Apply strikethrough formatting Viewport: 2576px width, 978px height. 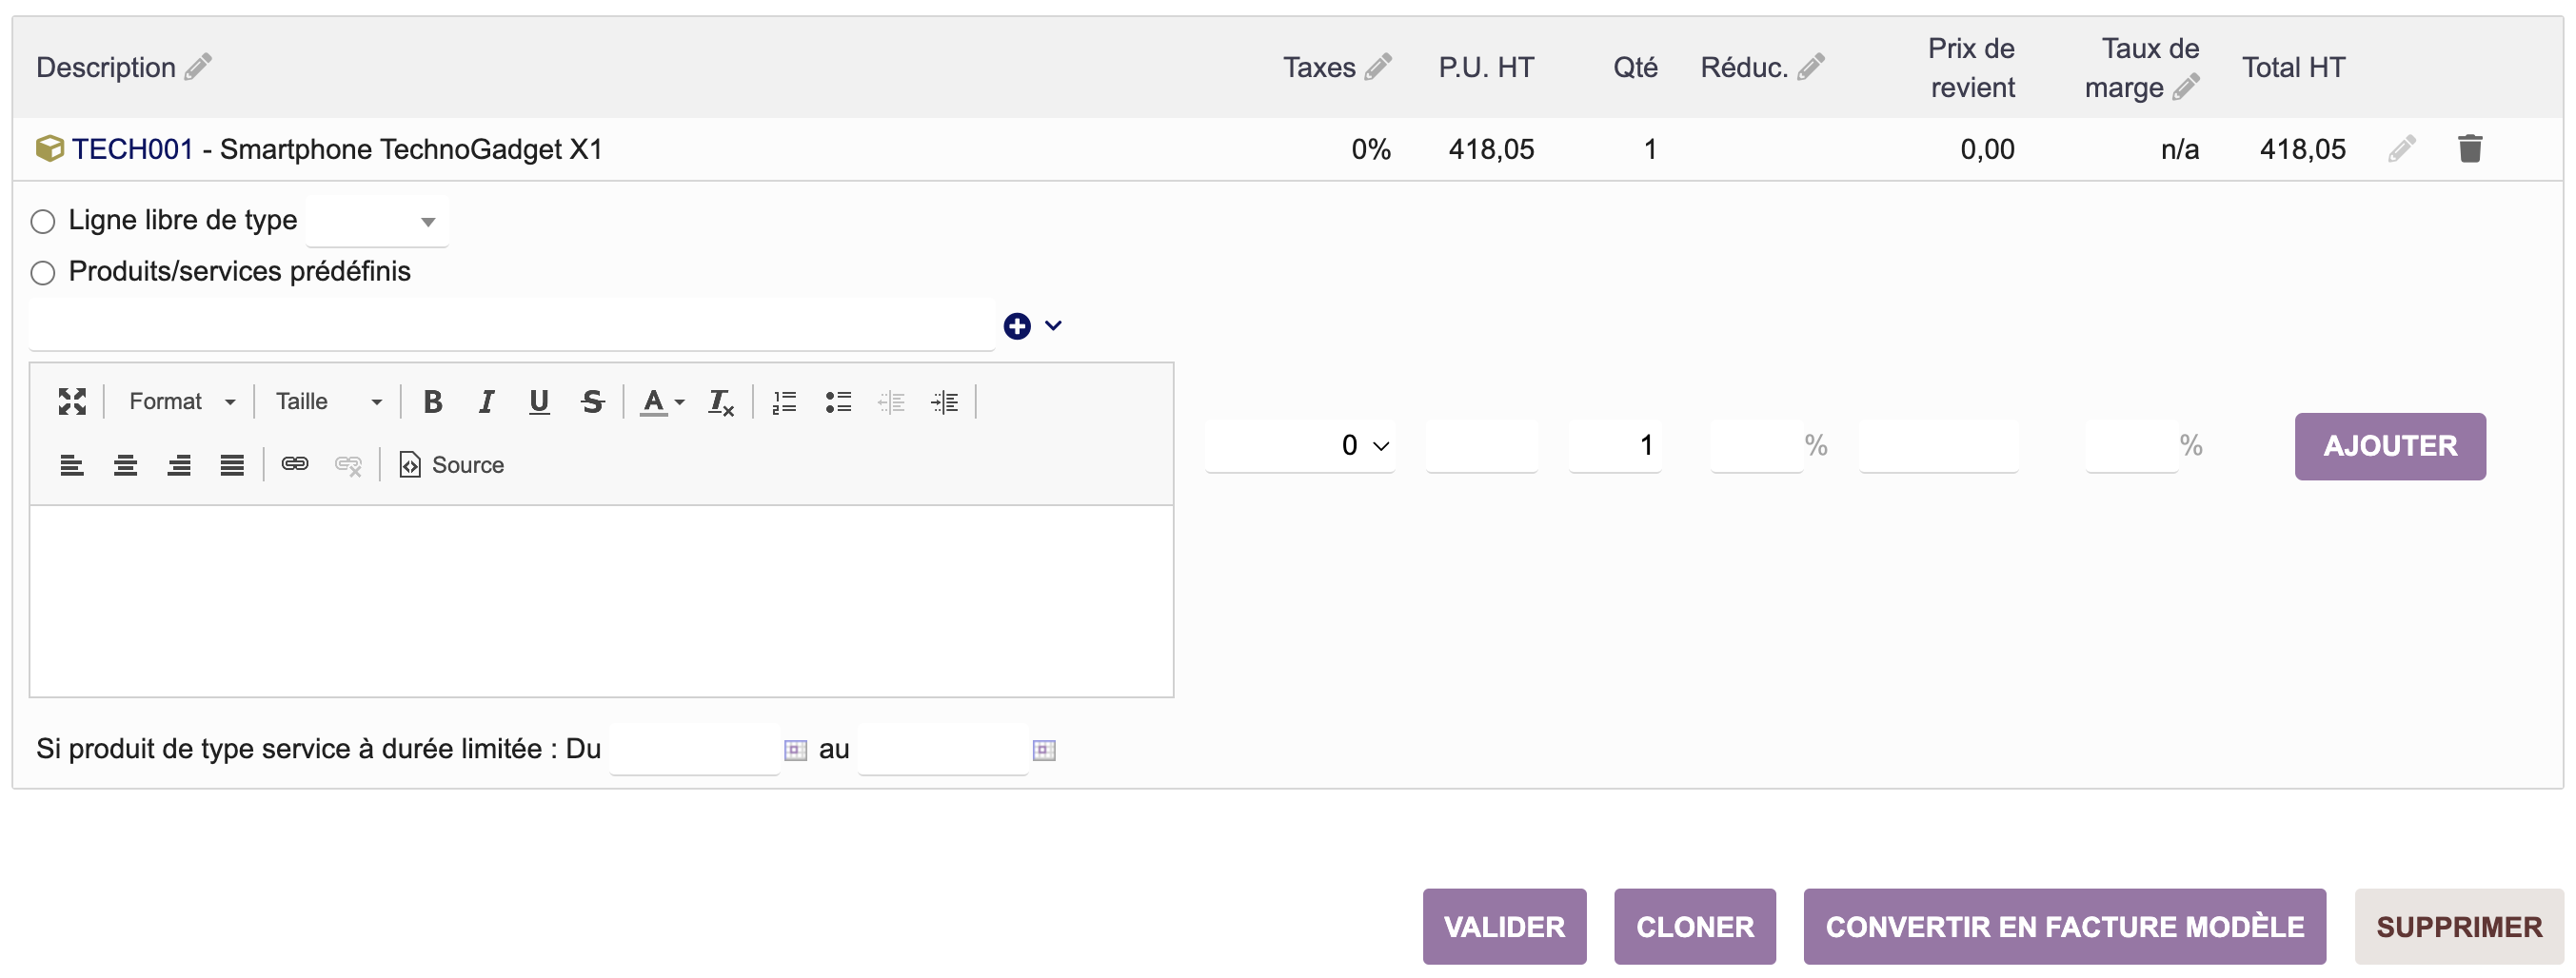[592, 401]
